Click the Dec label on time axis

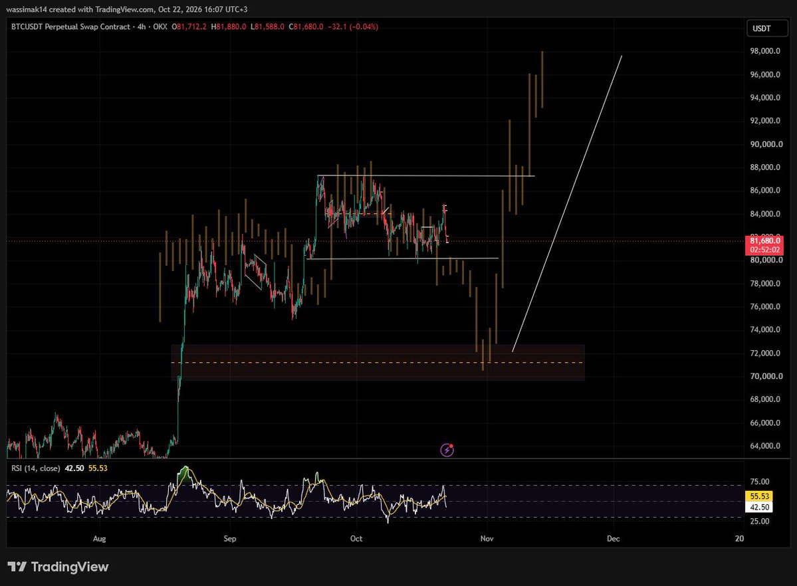pyautogui.click(x=614, y=539)
